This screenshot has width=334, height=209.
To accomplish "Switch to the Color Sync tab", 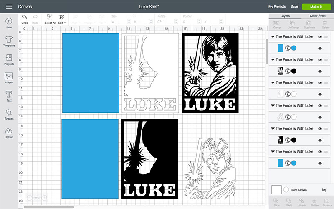I will pyautogui.click(x=317, y=16).
